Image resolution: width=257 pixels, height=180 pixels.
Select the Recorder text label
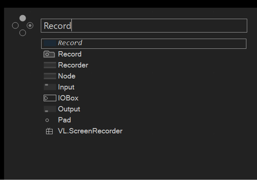click(73, 65)
